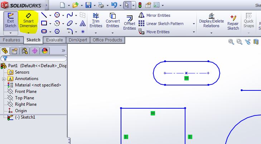Open the DisplayManager tab icon
Image resolution: width=261 pixels, height=144 pixels.
[45, 51]
